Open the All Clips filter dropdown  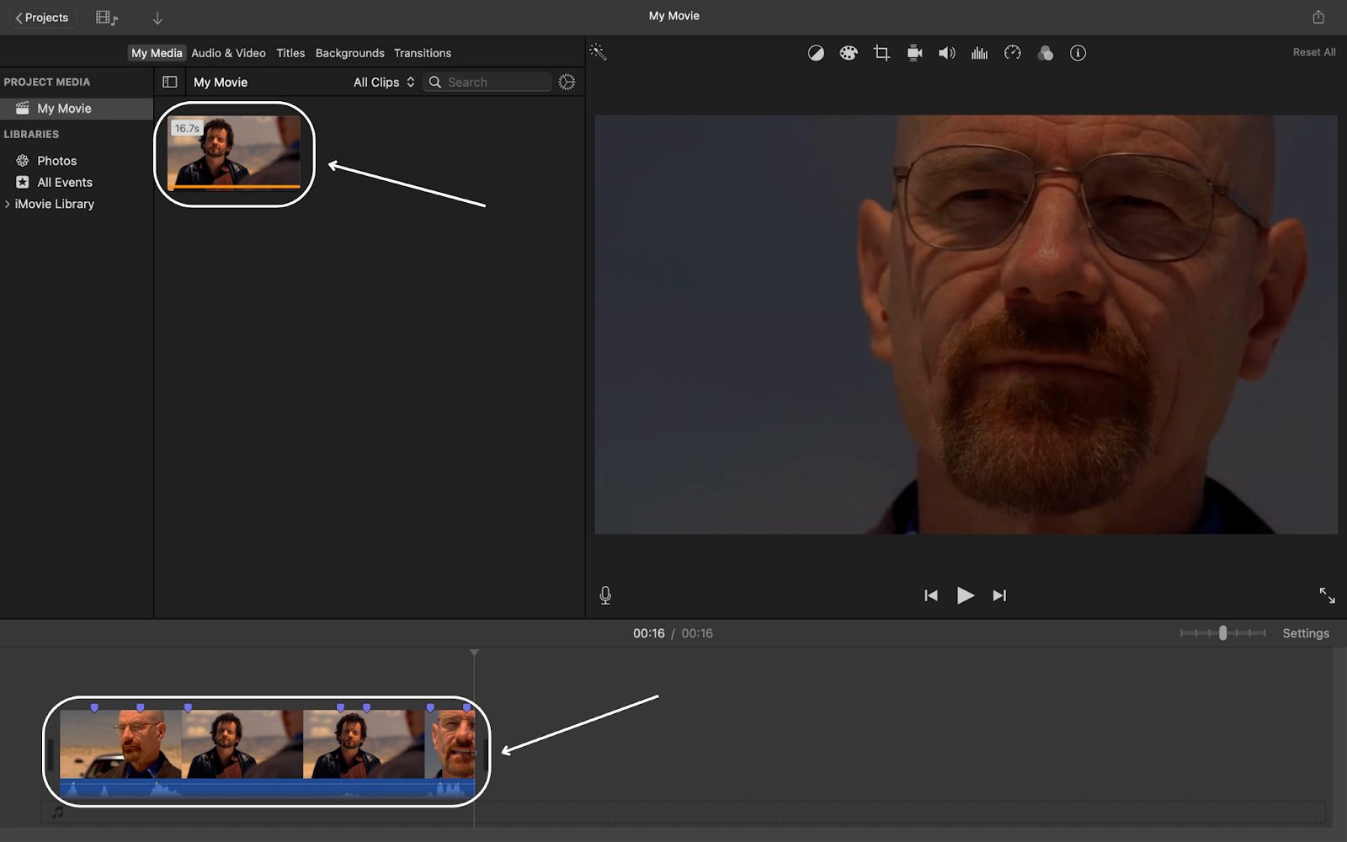tap(384, 82)
